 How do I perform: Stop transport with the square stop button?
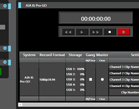click(110, 32)
